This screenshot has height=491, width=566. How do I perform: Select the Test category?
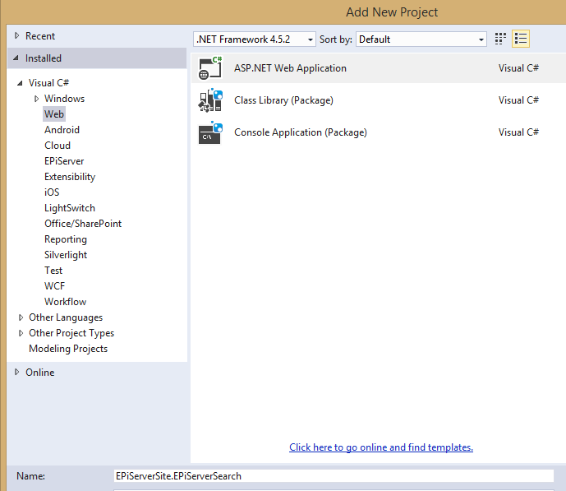point(53,271)
